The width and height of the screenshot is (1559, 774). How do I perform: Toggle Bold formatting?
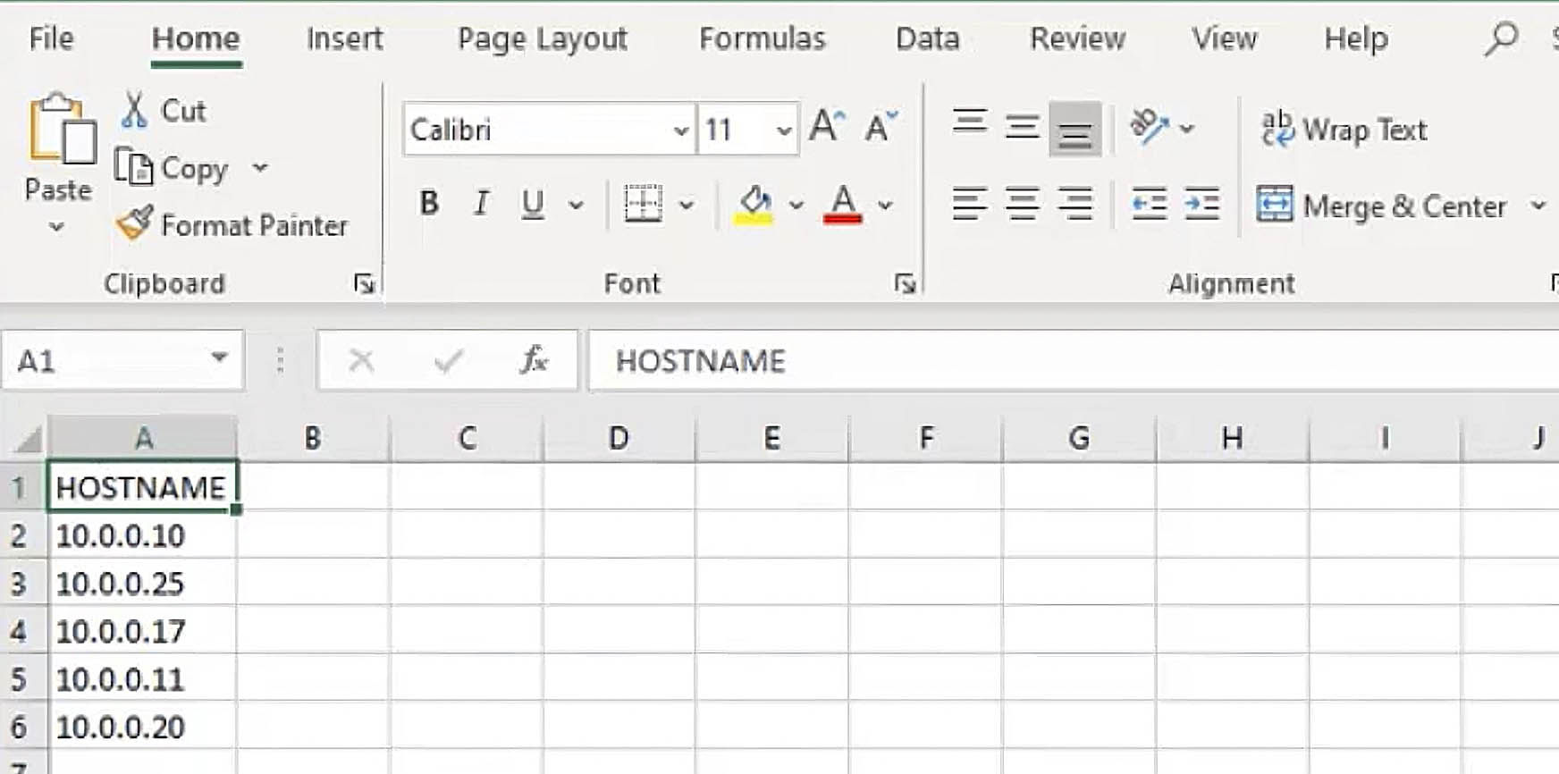tap(429, 205)
